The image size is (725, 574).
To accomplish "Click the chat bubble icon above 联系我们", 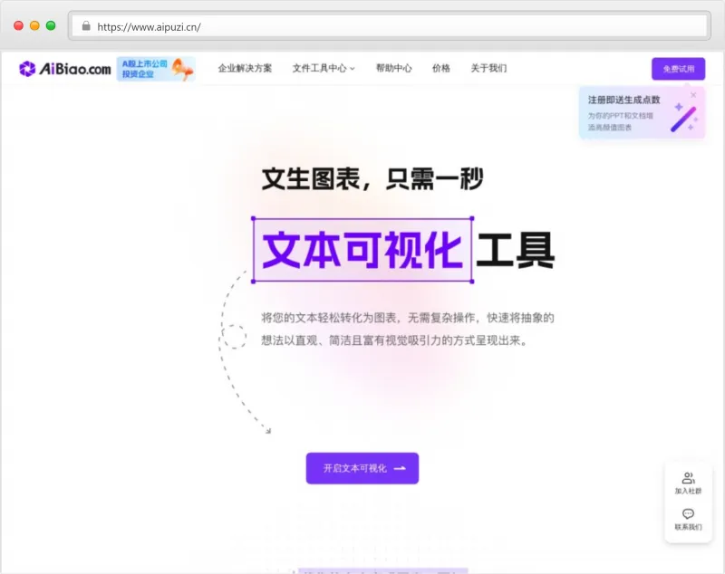I will click(x=689, y=514).
